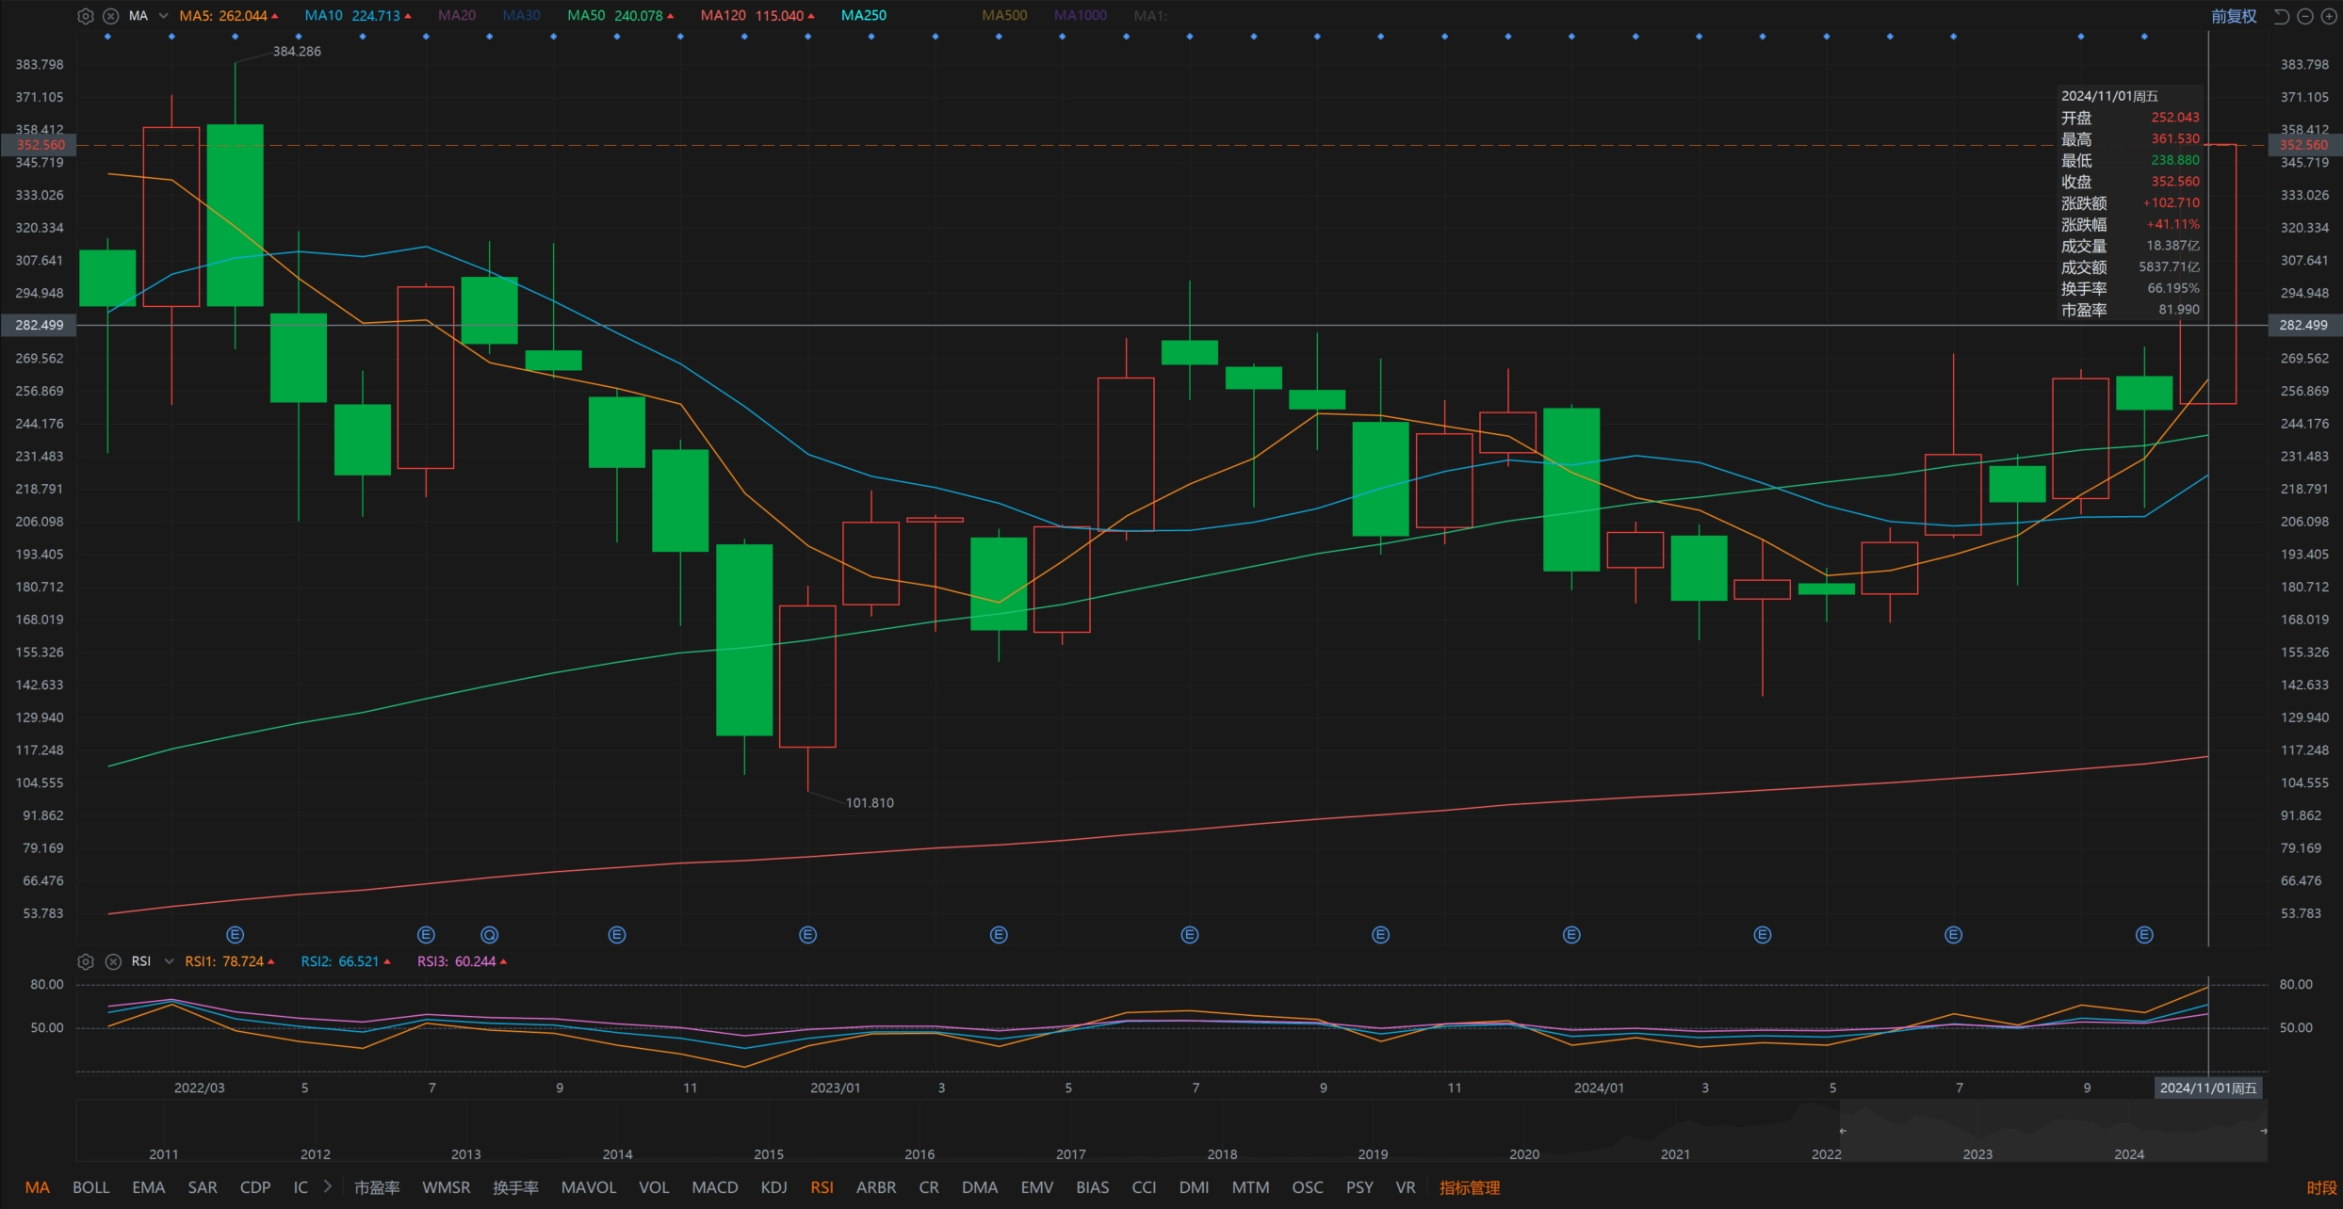This screenshot has height=1209, width=2343.
Task: Click the E event marker at month 4 of 2023
Action: tap(999, 935)
